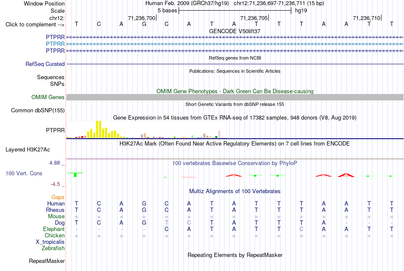Click the -4.5 PhyloP lower scale value
The width and height of the screenshot is (404, 271).
pos(55,184)
